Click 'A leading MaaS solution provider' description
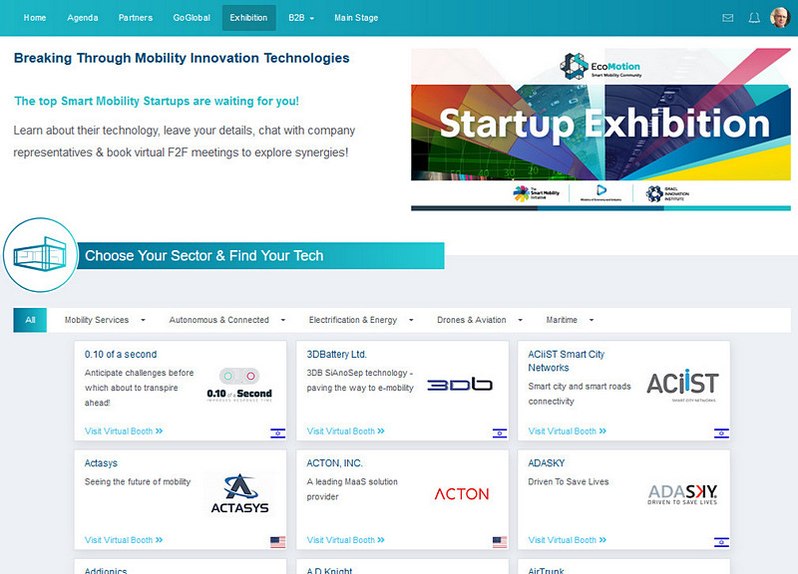 point(352,489)
